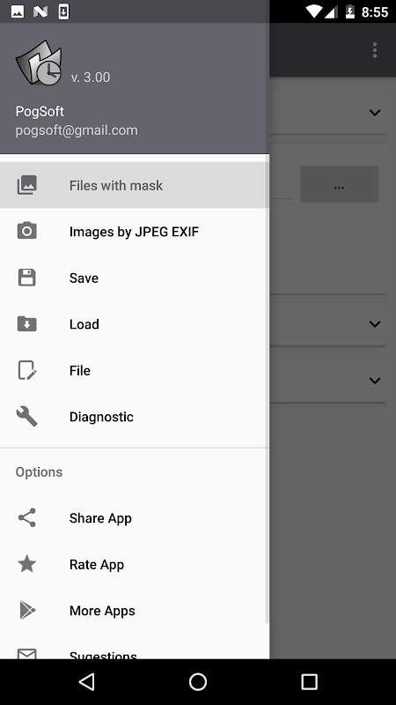This screenshot has width=396, height=705.
Task: Tap the Files with mask gallery icon
Action: [27, 185]
